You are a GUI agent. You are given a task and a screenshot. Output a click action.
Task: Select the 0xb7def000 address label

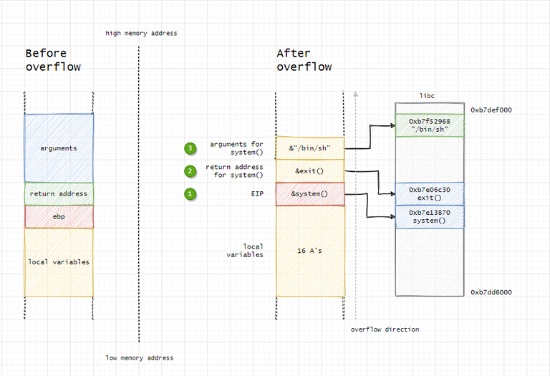point(491,110)
